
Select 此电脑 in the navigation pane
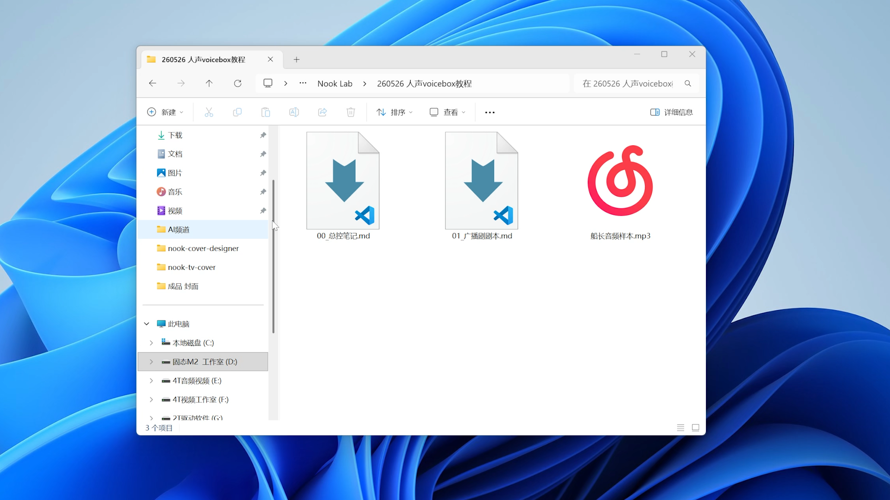[203, 324]
